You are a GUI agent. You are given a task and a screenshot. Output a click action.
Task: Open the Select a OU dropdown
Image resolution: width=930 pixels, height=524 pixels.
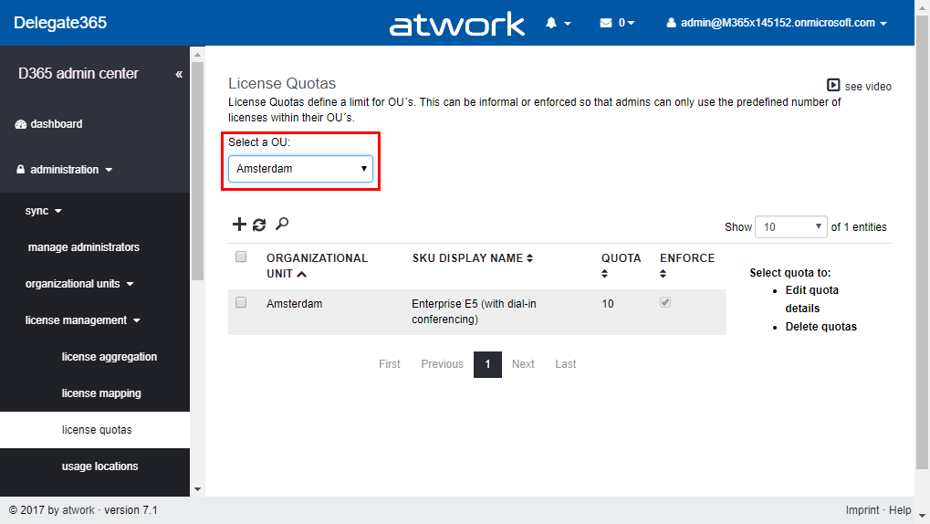click(x=300, y=169)
